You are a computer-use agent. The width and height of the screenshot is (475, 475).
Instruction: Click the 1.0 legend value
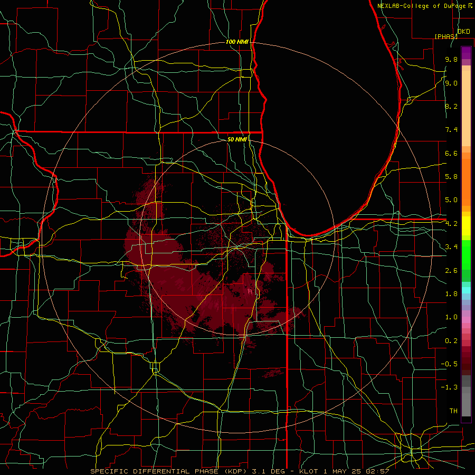451,318
